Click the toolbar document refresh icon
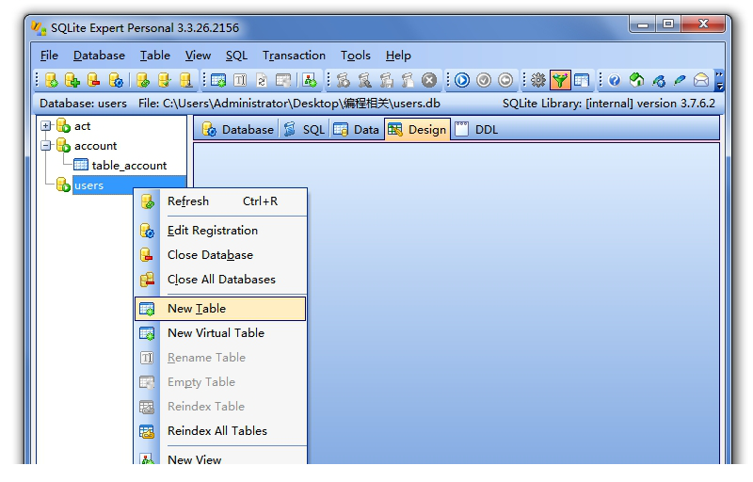 point(262,80)
